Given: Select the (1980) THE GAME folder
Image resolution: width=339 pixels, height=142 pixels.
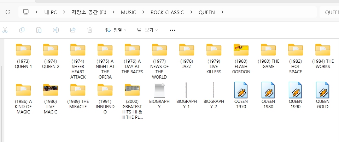Looking at the screenshot, I should point(268,56).
